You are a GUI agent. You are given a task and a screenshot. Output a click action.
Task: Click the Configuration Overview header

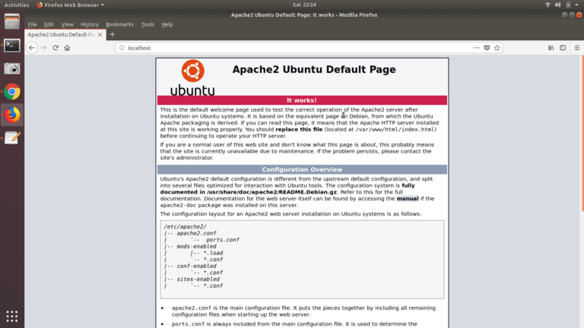click(302, 169)
